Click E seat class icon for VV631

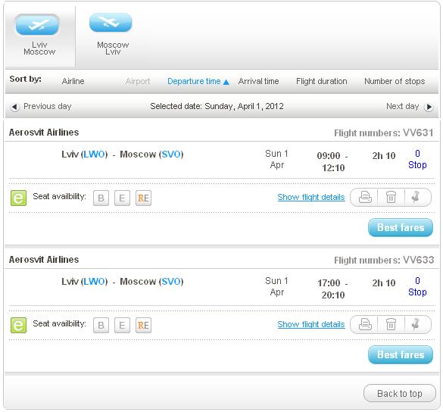[x=122, y=198]
